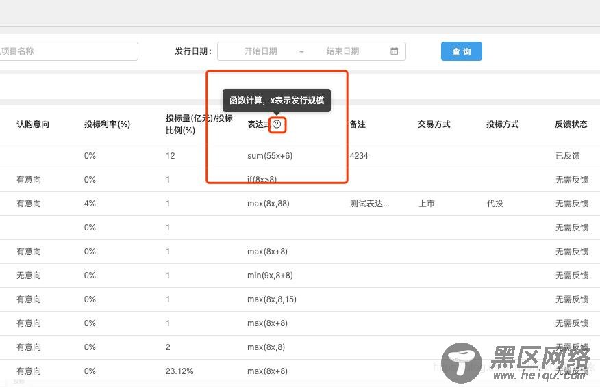Select the 开始日期 start date field

260,51
